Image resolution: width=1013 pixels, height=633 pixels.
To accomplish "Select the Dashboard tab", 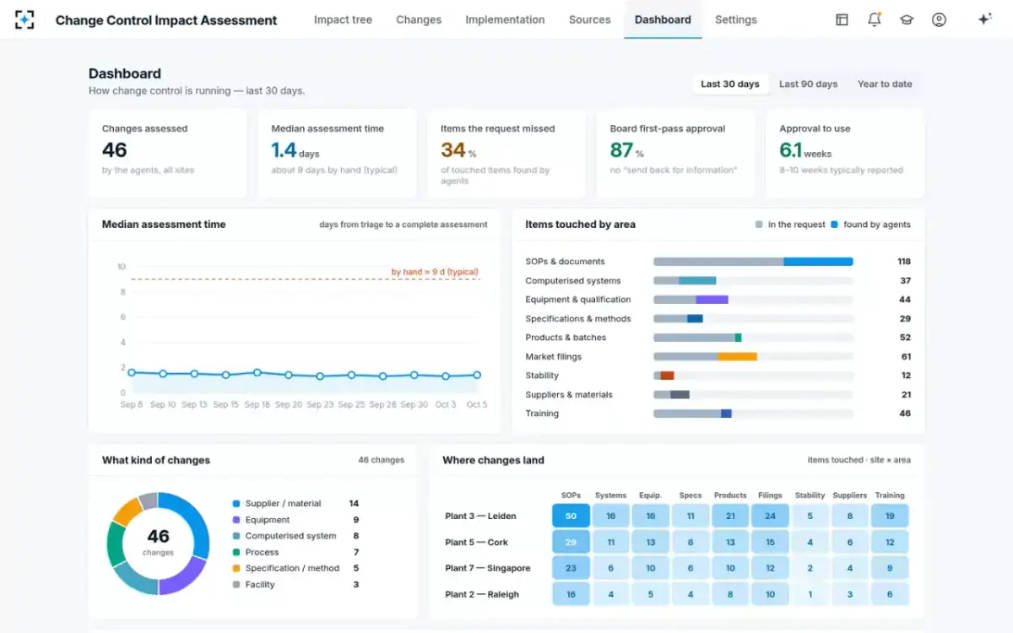I will point(663,19).
